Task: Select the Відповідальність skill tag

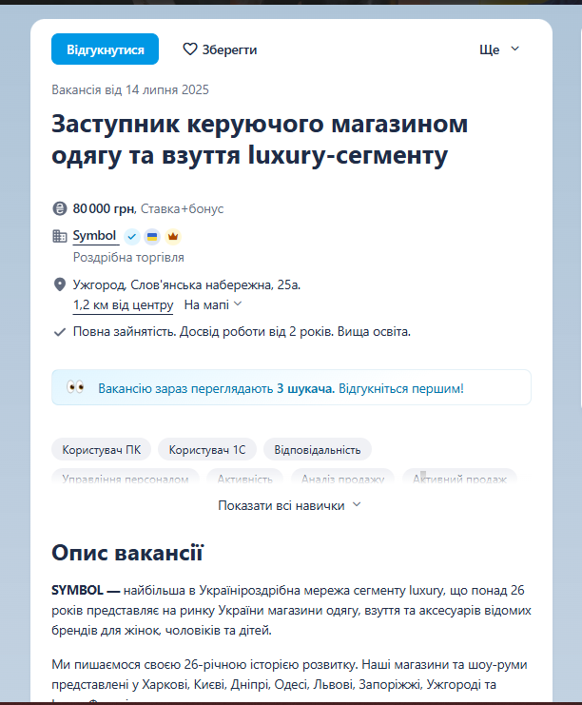Action: 318,450
